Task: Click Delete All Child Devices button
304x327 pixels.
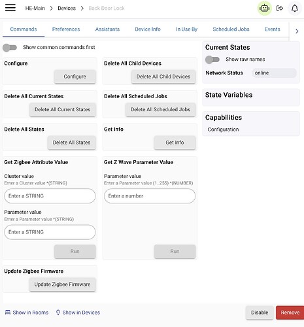Action: point(163,77)
